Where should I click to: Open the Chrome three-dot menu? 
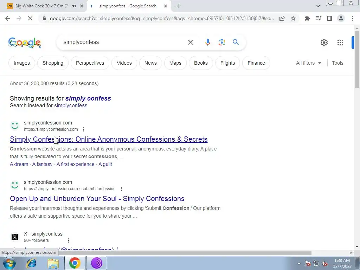352,18
